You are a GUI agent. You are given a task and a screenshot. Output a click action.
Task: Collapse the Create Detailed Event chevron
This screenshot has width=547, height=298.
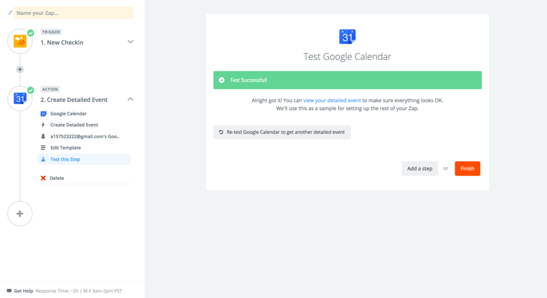point(130,99)
